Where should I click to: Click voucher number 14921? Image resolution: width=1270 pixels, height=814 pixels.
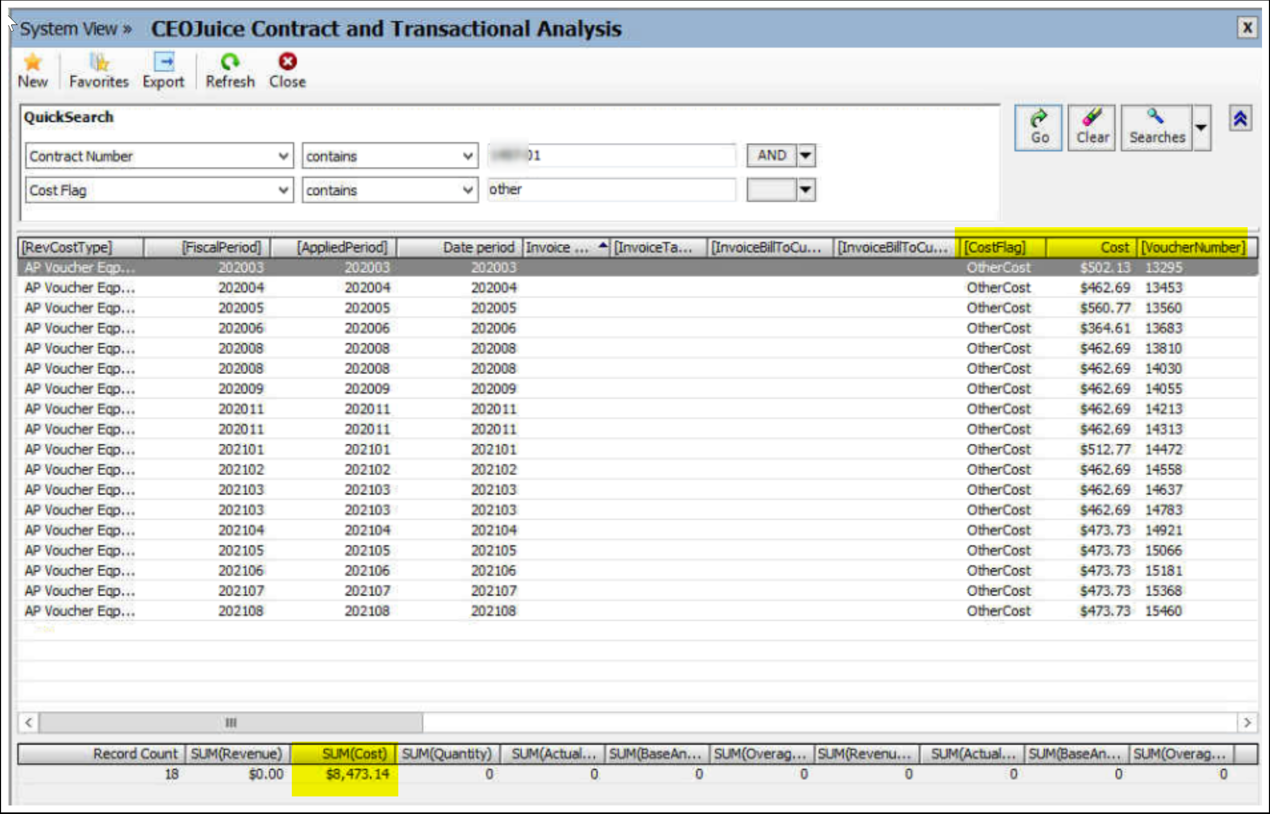[x=1164, y=530]
